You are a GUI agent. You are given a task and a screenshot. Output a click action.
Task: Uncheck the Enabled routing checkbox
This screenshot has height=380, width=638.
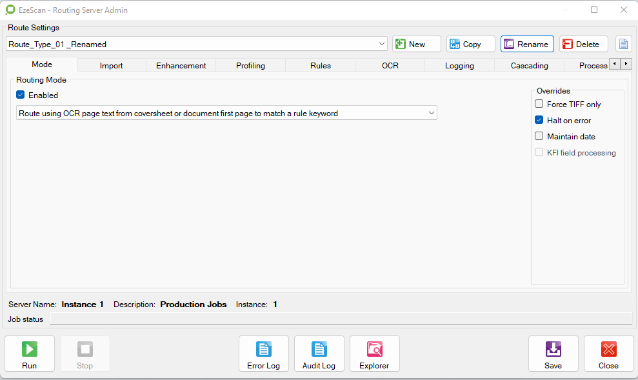[21, 95]
